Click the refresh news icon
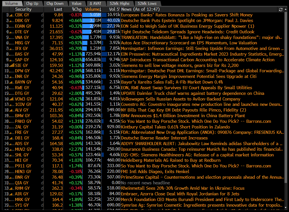 (x=281, y=9)
